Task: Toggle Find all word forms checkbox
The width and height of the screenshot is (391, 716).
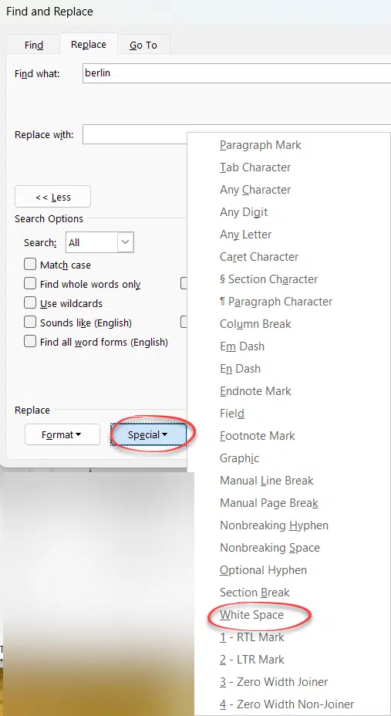Action: click(x=30, y=342)
